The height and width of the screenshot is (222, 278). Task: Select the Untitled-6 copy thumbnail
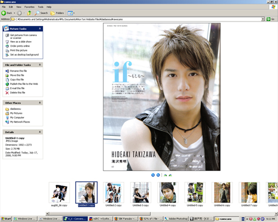[222, 193]
